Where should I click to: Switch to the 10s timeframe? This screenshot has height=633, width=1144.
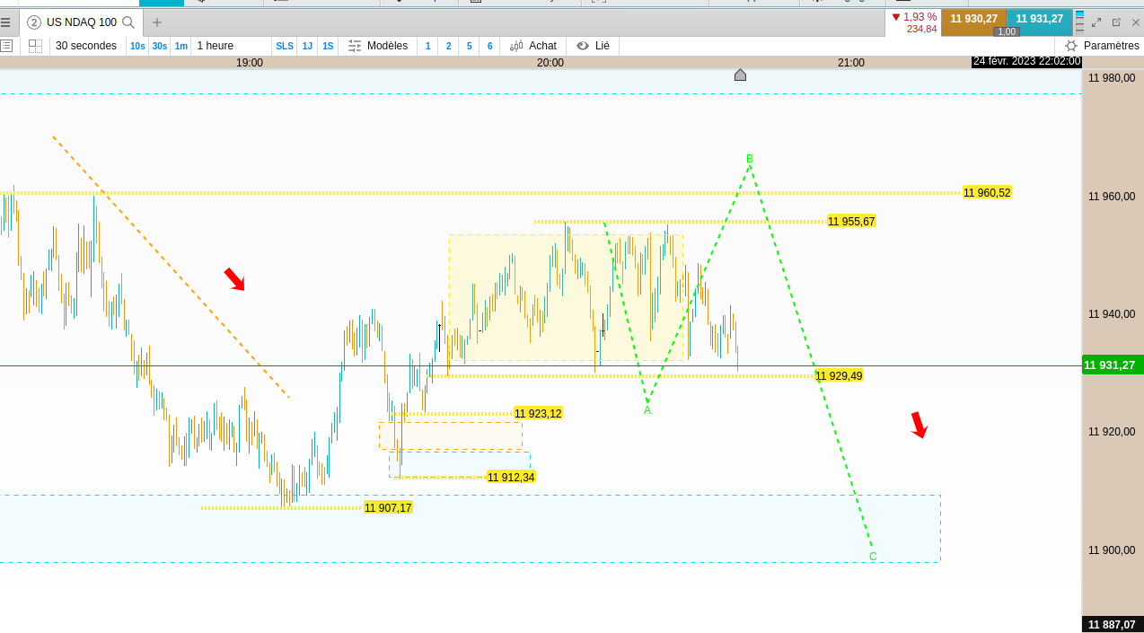tap(137, 46)
